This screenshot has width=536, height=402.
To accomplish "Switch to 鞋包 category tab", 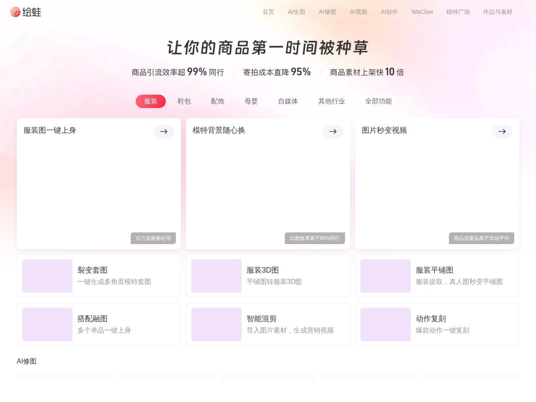I will (184, 101).
